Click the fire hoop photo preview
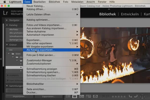 (x=115, y=55)
